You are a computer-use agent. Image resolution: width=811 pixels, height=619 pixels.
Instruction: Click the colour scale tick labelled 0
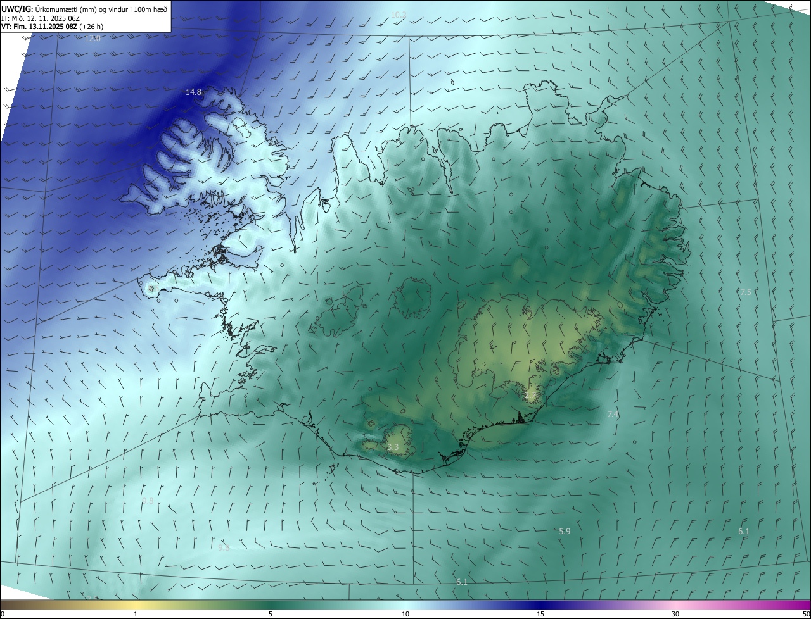click(2, 615)
